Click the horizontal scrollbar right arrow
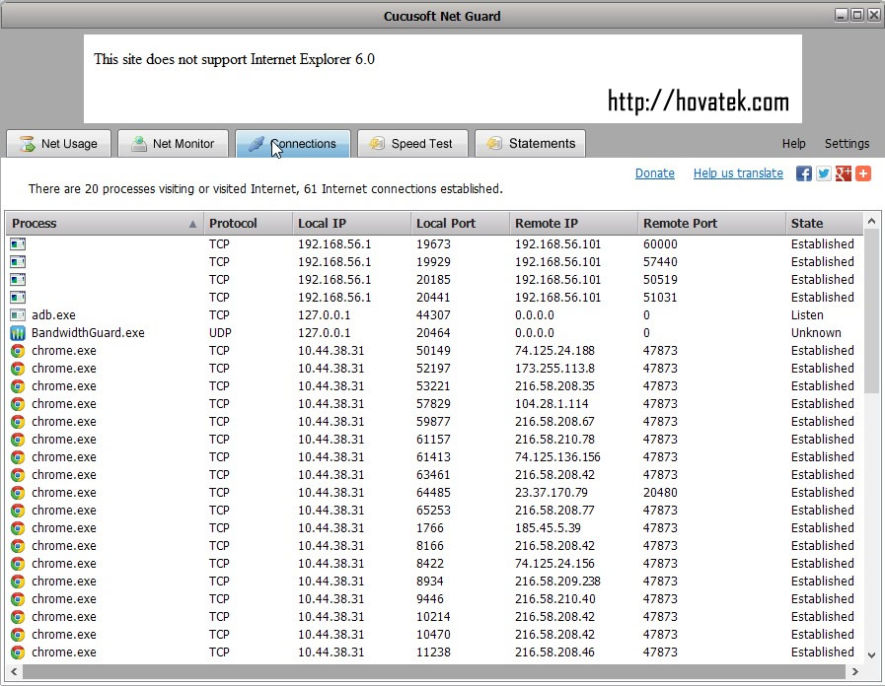 854,672
